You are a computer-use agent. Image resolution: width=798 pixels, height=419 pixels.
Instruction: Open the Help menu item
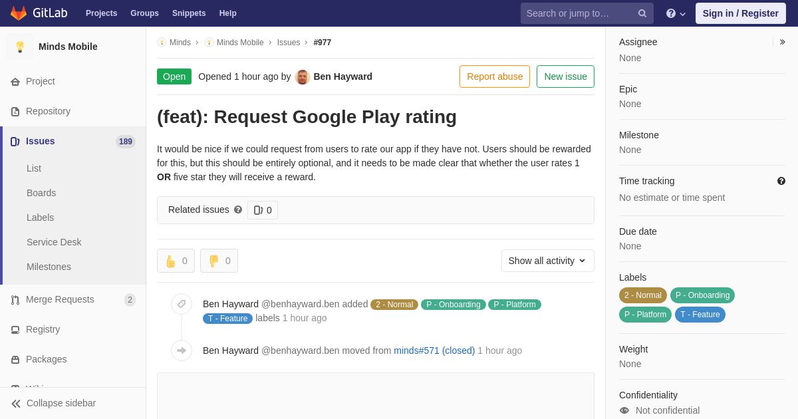[x=228, y=13]
